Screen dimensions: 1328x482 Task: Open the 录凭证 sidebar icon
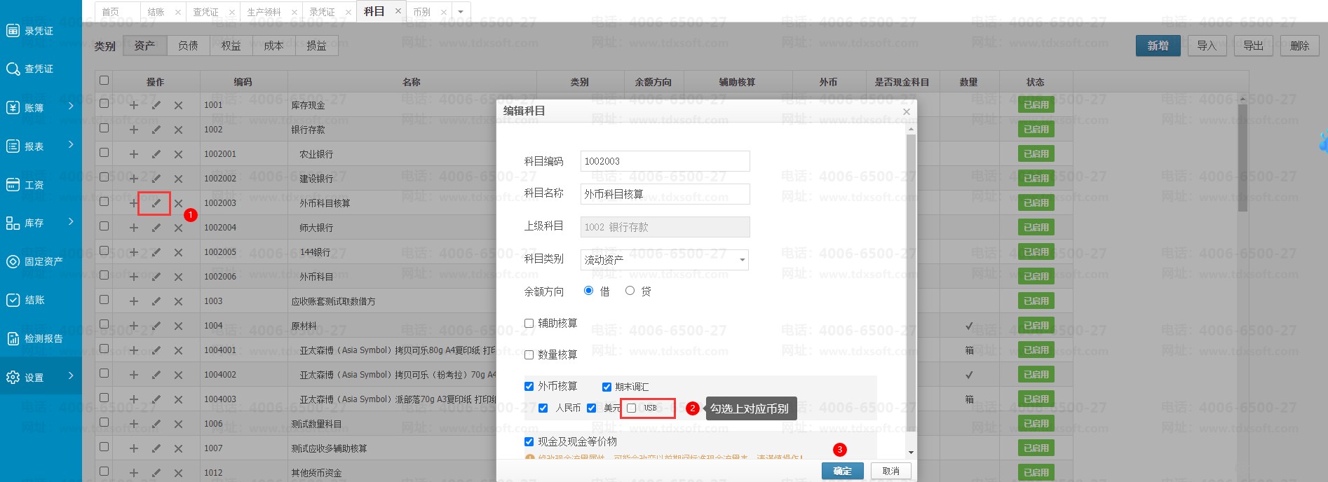(x=13, y=30)
